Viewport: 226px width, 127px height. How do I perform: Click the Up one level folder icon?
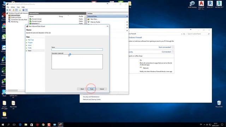(13, 10)
